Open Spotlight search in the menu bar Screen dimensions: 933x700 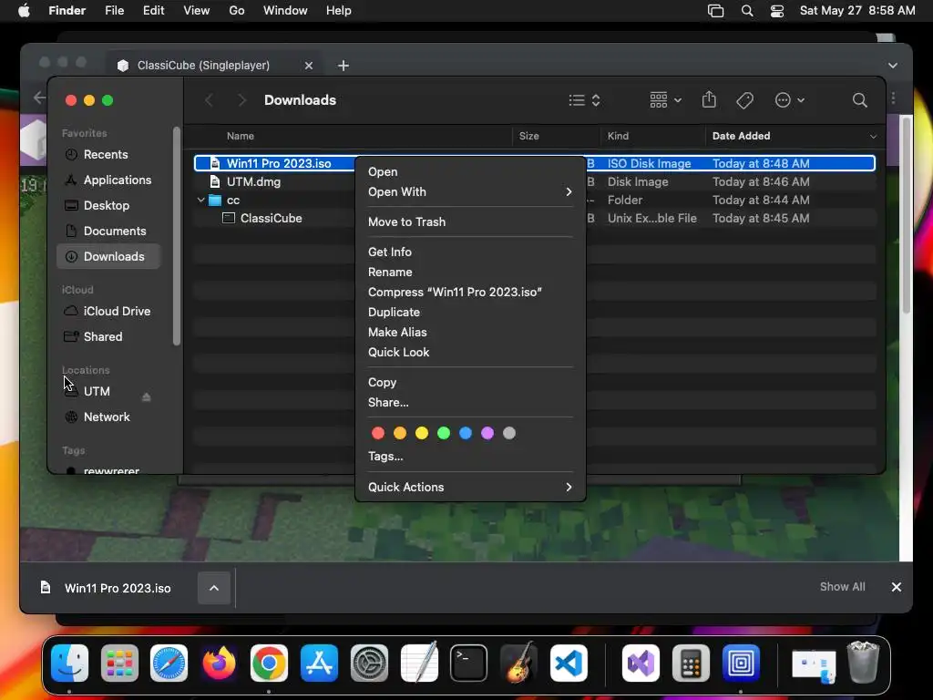pyautogui.click(x=747, y=11)
